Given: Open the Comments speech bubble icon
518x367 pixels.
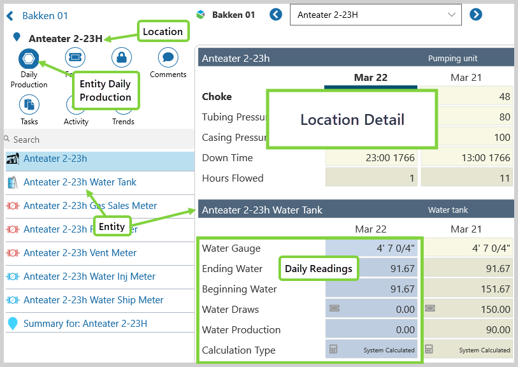Looking at the screenshot, I should (168, 57).
